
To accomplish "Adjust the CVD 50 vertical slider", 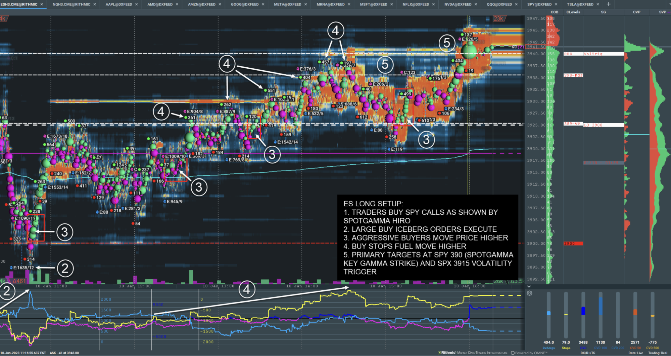I will [x=635, y=315].
